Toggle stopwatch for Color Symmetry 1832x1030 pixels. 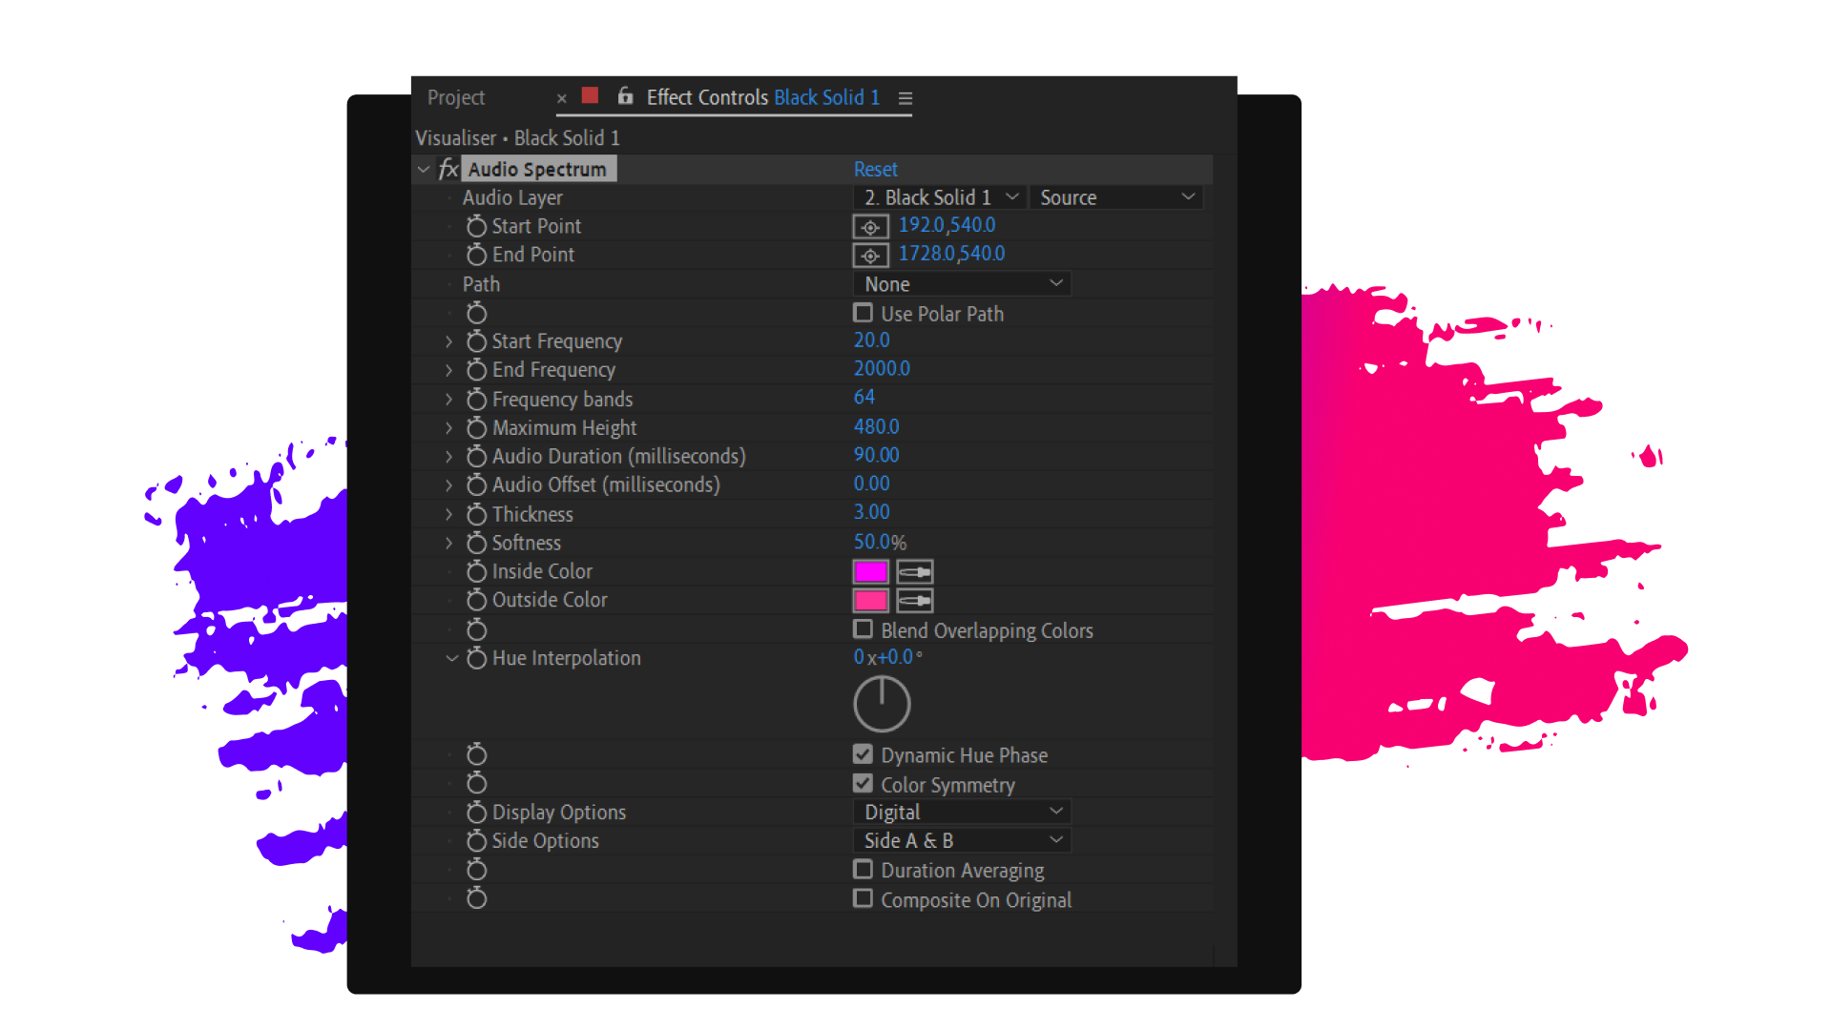476,783
